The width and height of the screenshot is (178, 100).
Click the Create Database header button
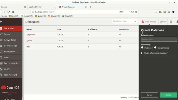click(x=149, y=22)
